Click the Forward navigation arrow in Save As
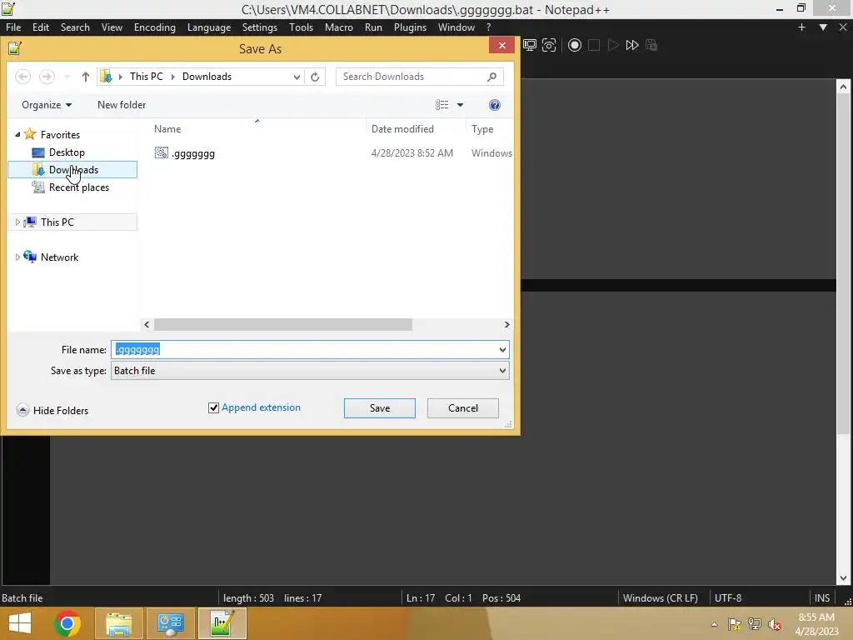 click(47, 77)
